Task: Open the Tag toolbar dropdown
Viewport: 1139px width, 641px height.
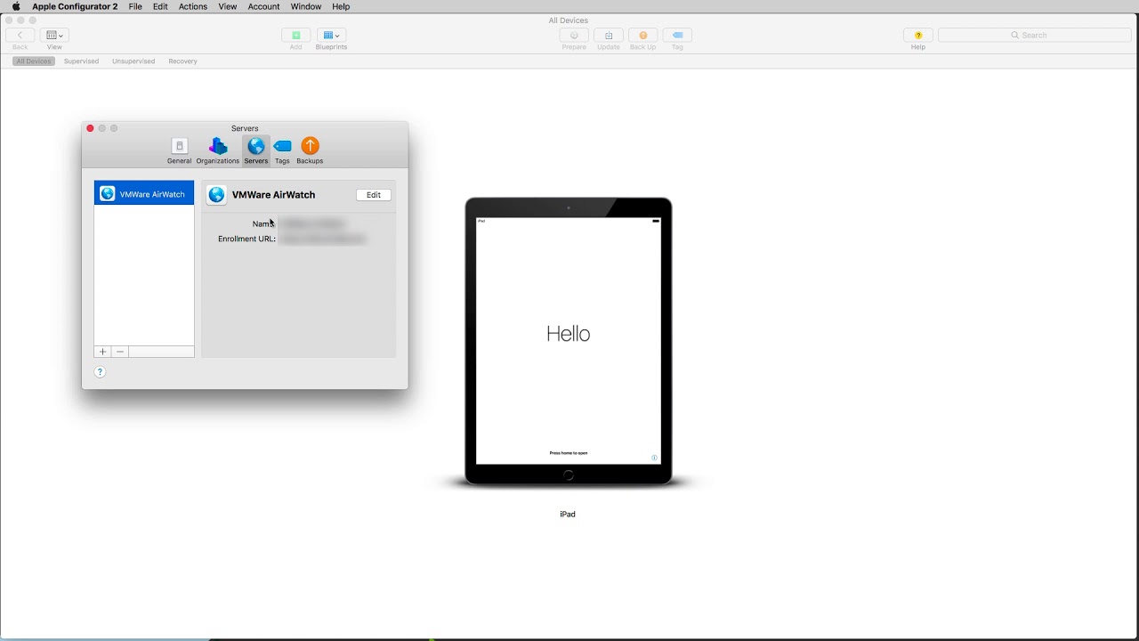Action: point(677,36)
